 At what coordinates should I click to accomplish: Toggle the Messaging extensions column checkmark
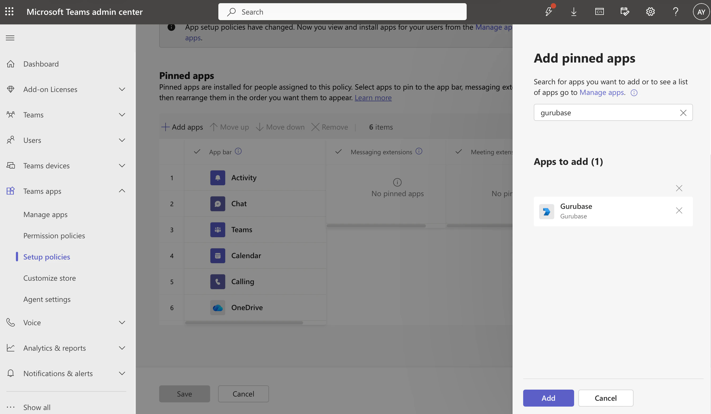[338, 152]
